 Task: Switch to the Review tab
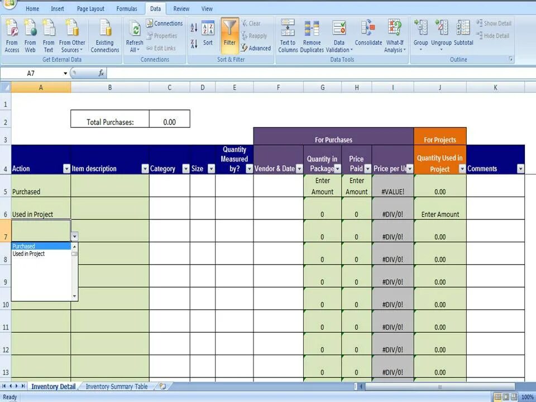[181, 8]
